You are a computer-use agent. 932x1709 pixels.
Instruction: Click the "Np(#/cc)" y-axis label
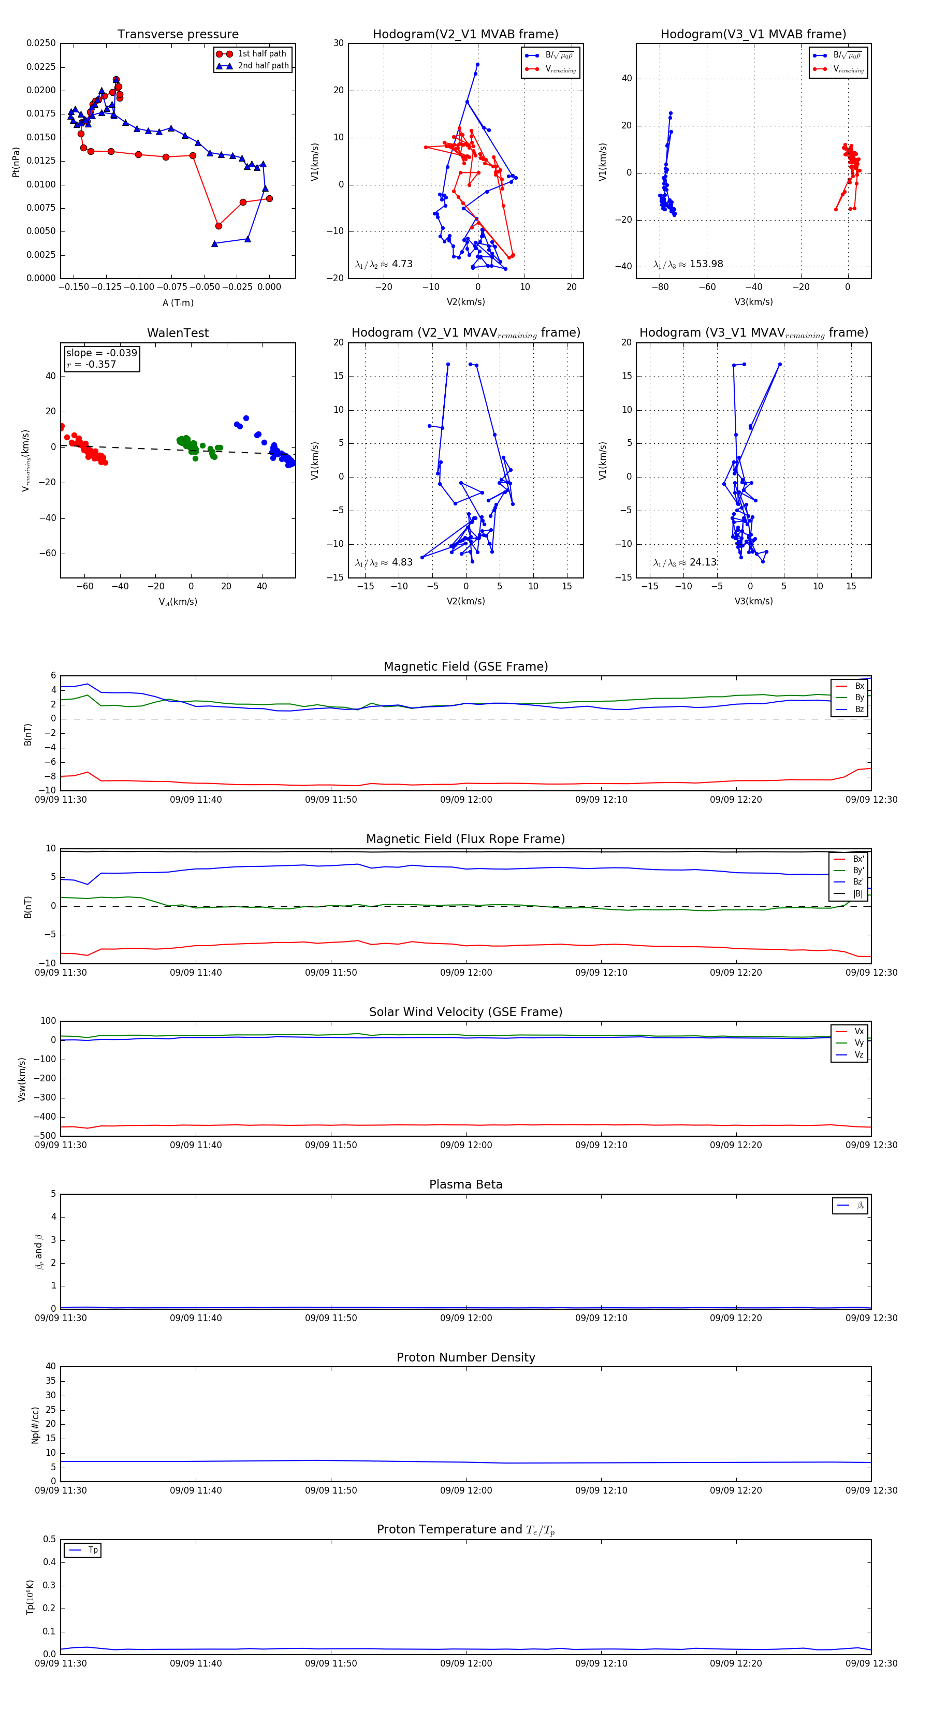coord(35,1425)
